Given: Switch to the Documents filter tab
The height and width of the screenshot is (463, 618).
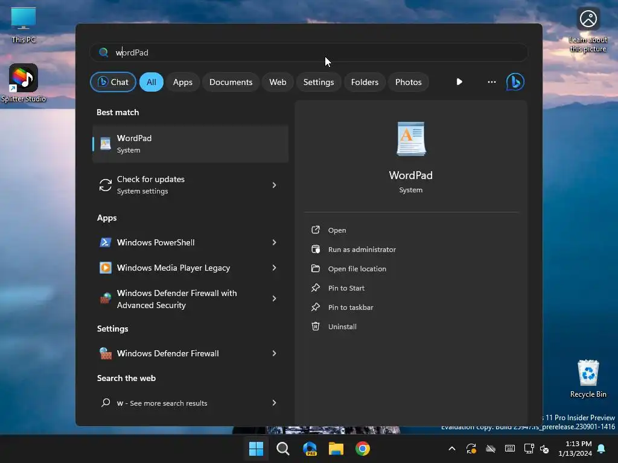Looking at the screenshot, I should tap(231, 82).
